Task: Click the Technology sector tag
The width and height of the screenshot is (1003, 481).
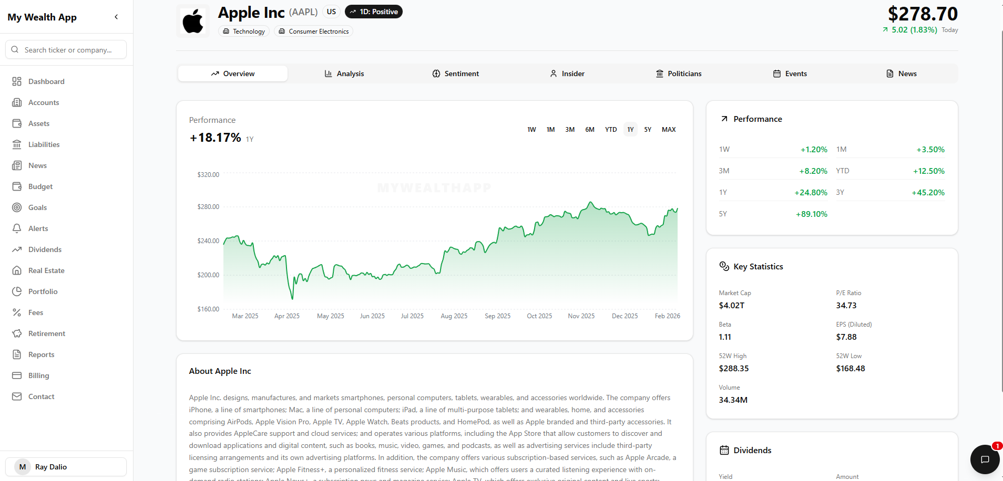Action: (244, 32)
